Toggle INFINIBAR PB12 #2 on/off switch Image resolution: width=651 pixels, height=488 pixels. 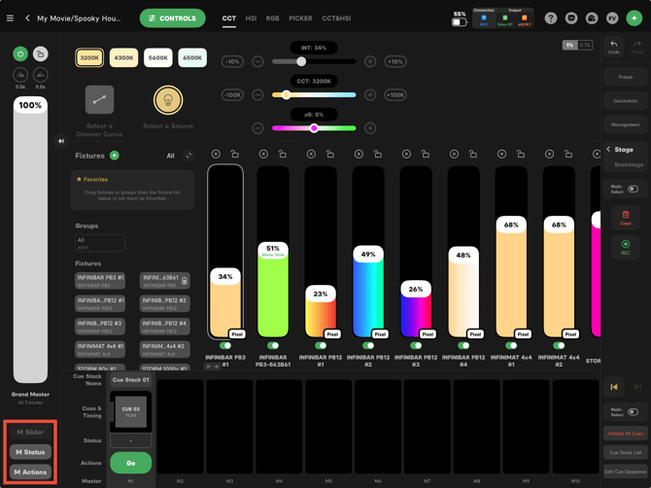coord(368,345)
